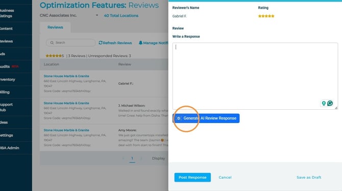The width and height of the screenshot is (342, 191).
Task: Click the search field in Reviews
Action: click(x=70, y=42)
